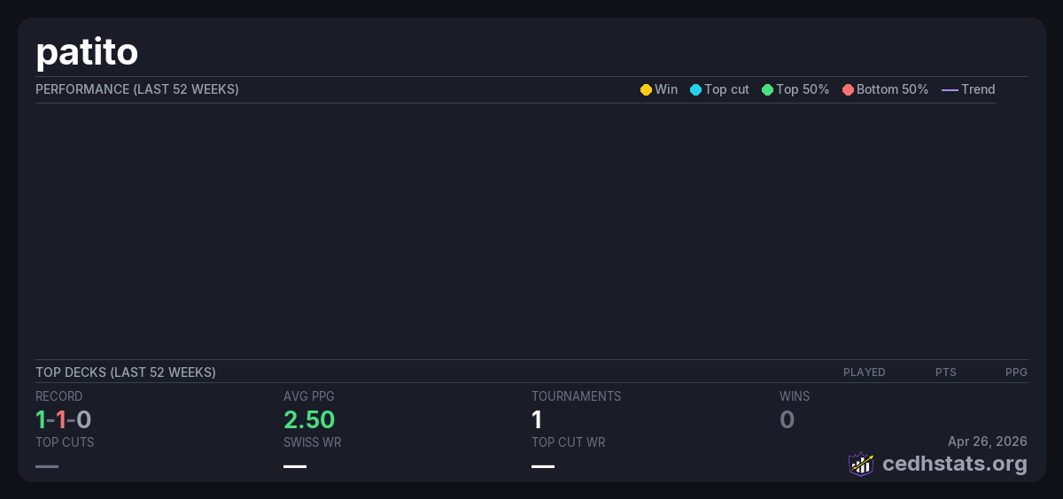Click the yellow Win legend dot
1063x499 pixels.
pos(646,89)
